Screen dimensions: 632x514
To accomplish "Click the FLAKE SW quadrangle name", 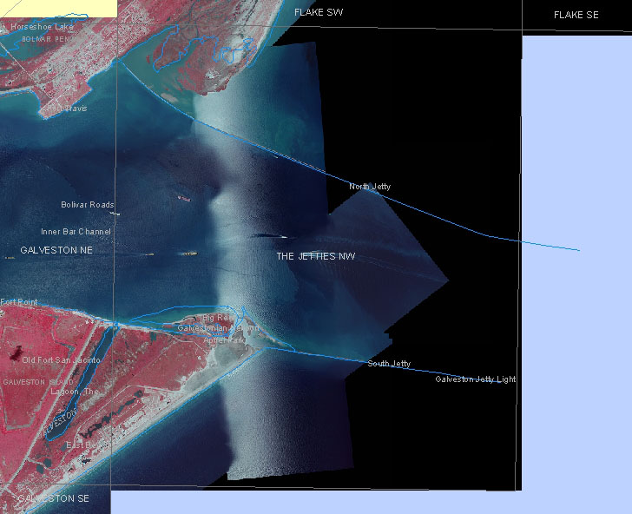I will point(319,13).
